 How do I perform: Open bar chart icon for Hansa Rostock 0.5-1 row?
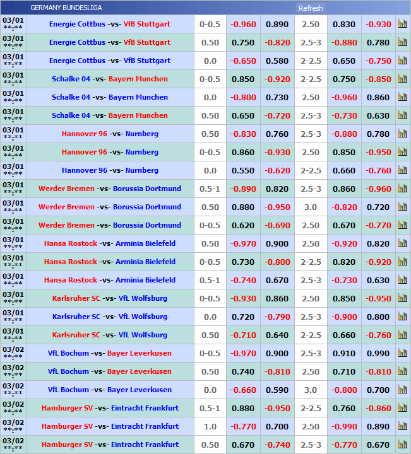[403, 280]
